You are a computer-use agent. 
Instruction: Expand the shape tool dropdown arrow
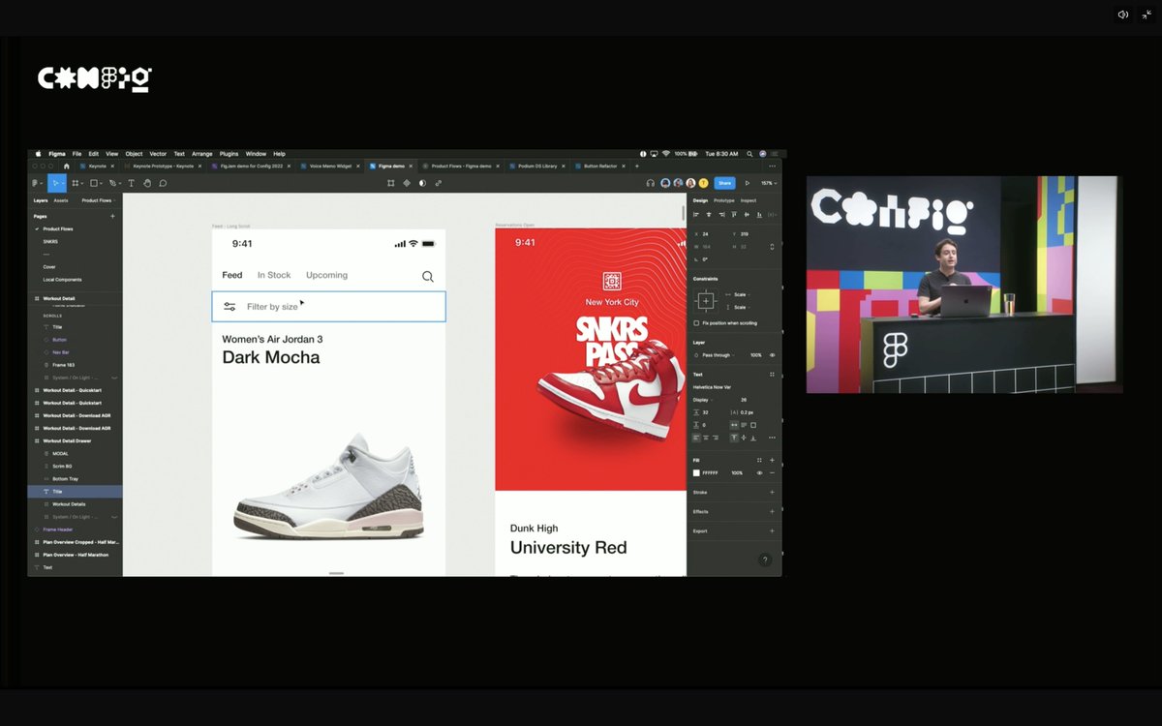[102, 184]
